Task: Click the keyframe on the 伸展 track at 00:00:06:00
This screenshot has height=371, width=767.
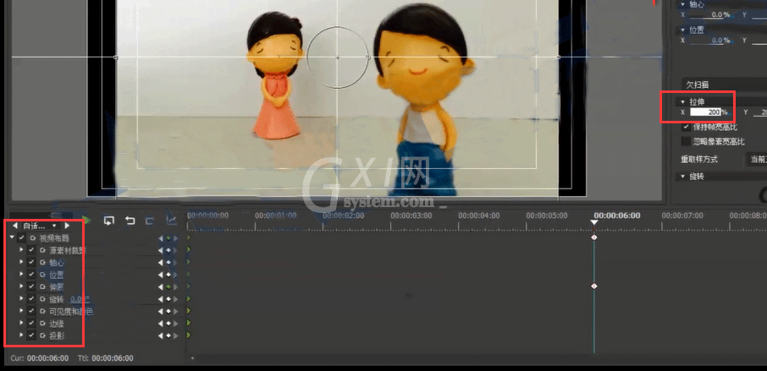Action: tap(593, 286)
